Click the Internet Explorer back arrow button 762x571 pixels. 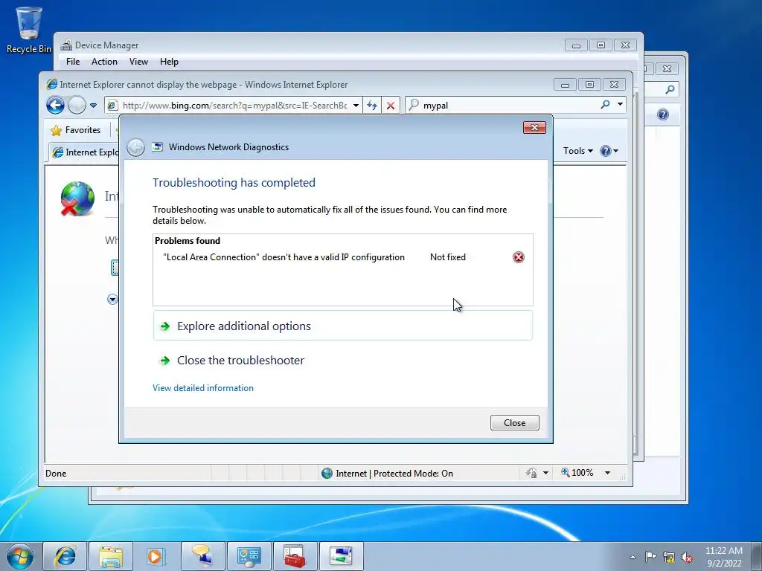55,105
